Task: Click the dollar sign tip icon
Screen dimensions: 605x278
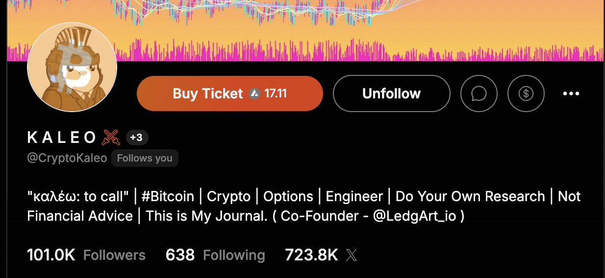Action: 526,93
